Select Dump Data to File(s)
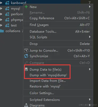 (x=58, y=70)
